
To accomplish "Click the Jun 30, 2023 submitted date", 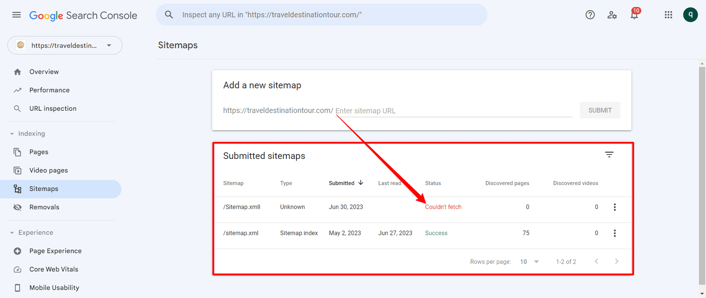I will click(346, 207).
